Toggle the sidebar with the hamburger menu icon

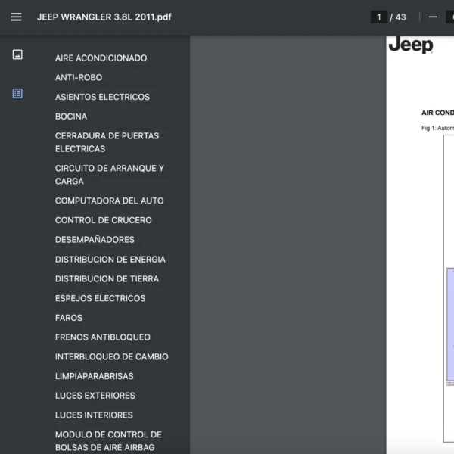click(x=16, y=17)
